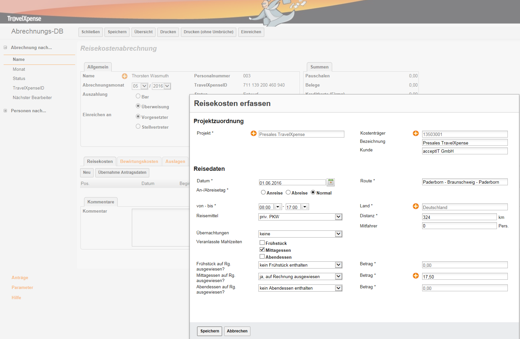Select Bar as Auszahlung option
This screenshot has height=339, width=520.
tap(138, 96)
